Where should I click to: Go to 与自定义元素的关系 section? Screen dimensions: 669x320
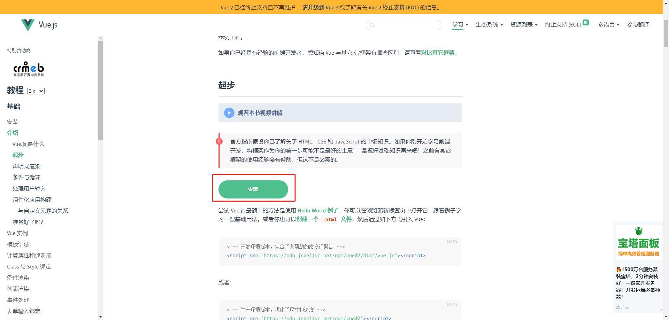[x=43, y=211]
